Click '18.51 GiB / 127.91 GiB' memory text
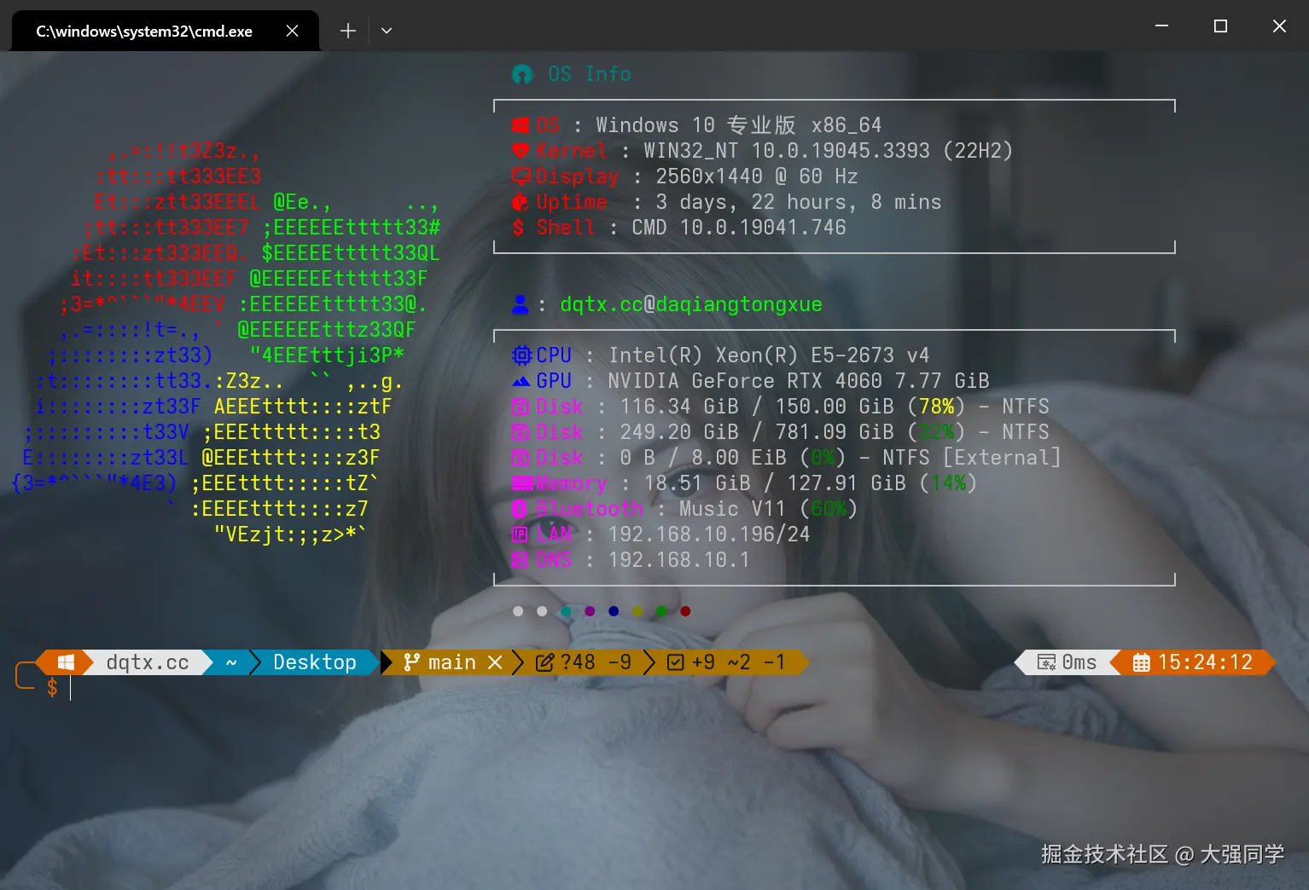 [x=775, y=483]
